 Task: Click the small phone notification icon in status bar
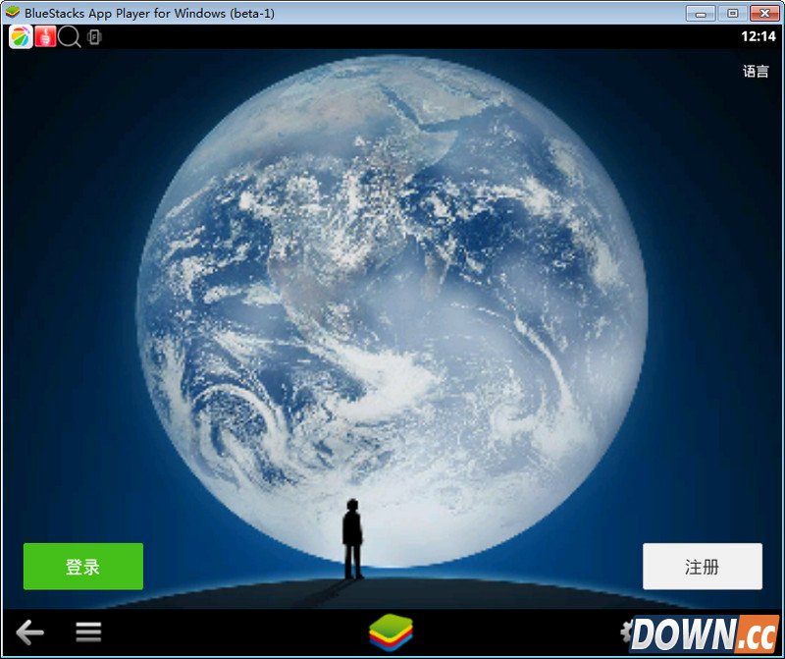(x=94, y=37)
